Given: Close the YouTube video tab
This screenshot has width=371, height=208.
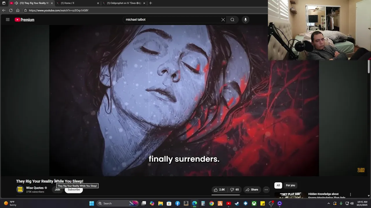Looking at the screenshot, I should coord(52,3).
